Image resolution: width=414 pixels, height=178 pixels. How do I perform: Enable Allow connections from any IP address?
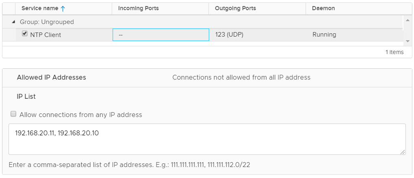click(13, 114)
